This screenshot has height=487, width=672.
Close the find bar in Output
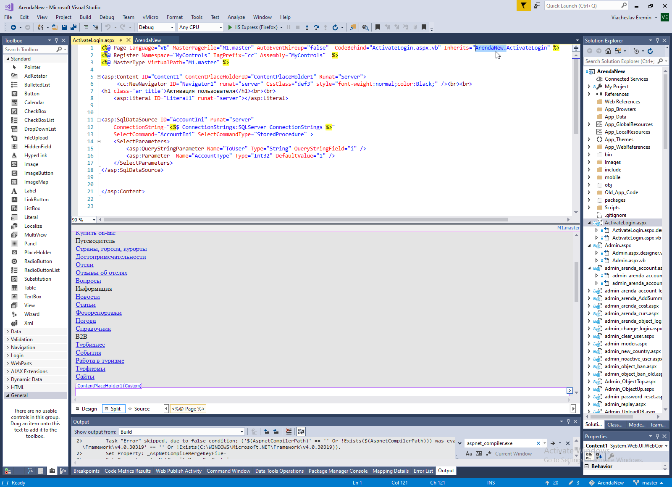point(568,443)
